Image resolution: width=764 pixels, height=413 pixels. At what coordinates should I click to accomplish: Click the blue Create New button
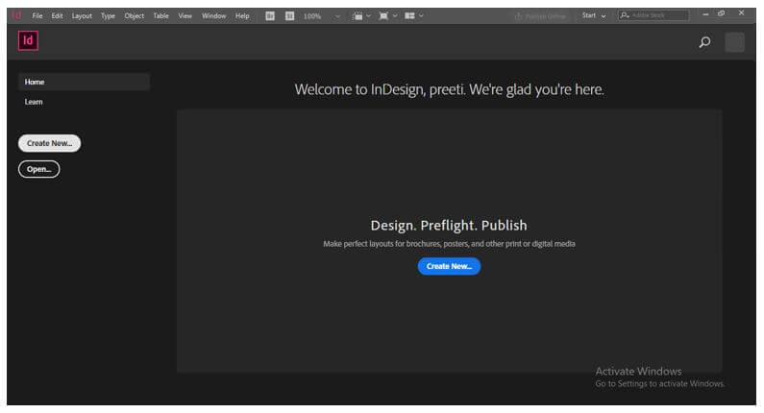[449, 266]
